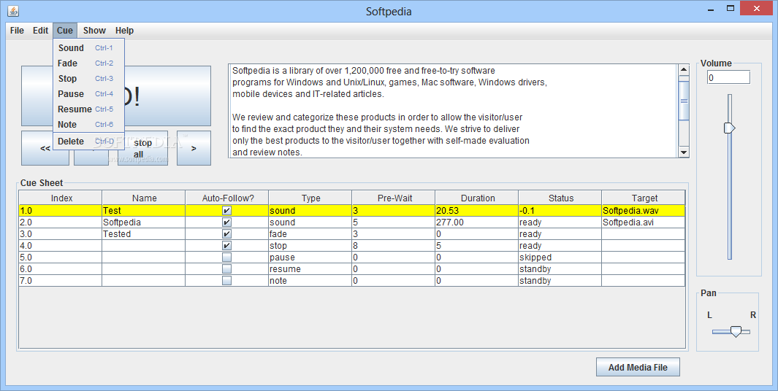
Task: Click the 'Softpedia.wav' target cell
Action: coord(644,211)
